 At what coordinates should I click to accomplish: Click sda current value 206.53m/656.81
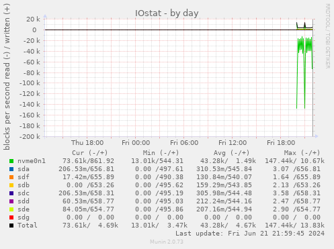[x=86, y=169]
